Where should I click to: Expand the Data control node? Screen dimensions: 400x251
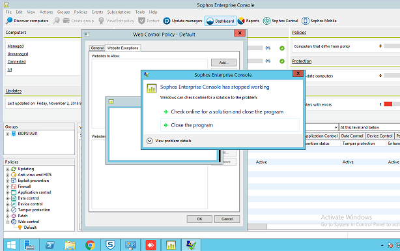(x=8, y=198)
